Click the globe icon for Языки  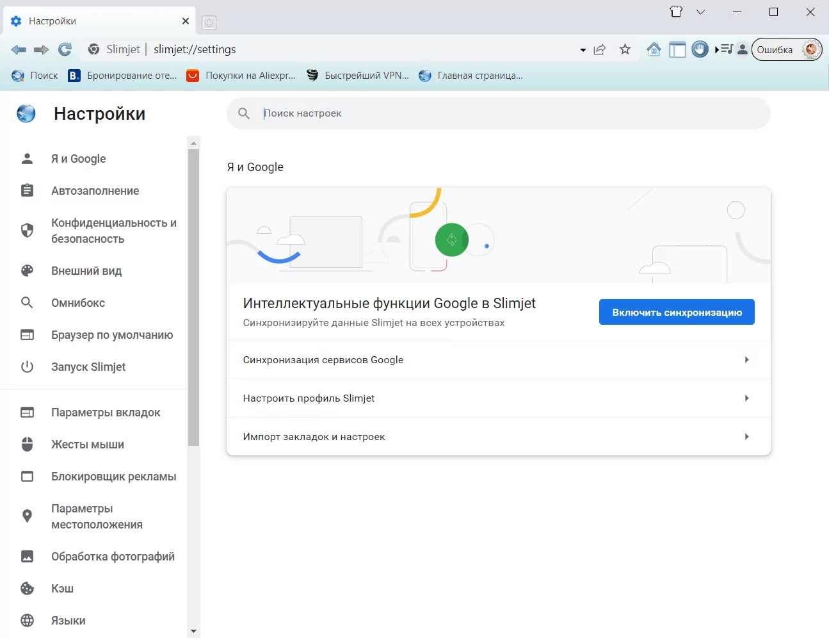pos(27,621)
